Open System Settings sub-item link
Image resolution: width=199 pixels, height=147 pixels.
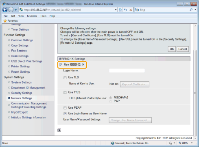click(x=21, y=82)
